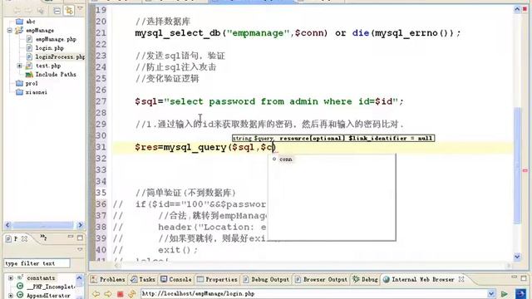The height and width of the screenshot is (299, 532).
Task: Open the outline view menu triangle
Action: [80, 249]
